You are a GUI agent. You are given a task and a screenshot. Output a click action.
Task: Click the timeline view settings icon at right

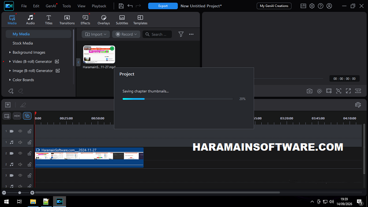pos(358,105)
